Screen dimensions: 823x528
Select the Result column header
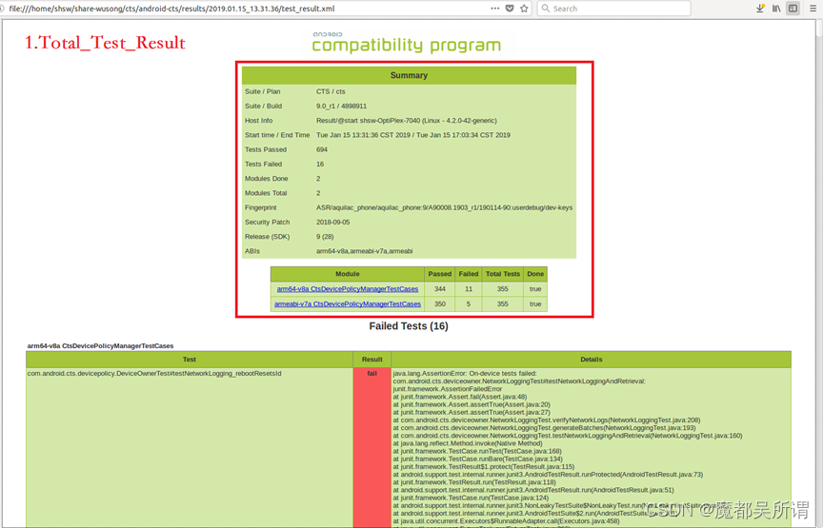click(x=372, y=360)
